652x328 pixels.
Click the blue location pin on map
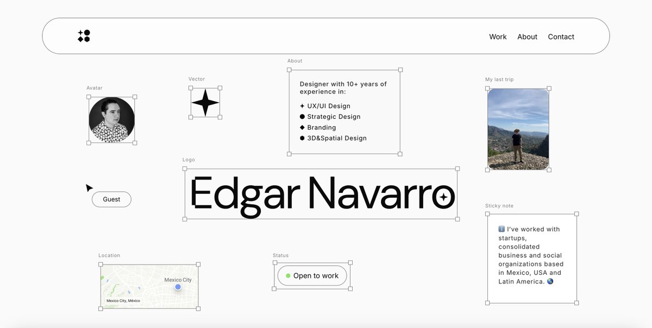click(x=178, y=287)
